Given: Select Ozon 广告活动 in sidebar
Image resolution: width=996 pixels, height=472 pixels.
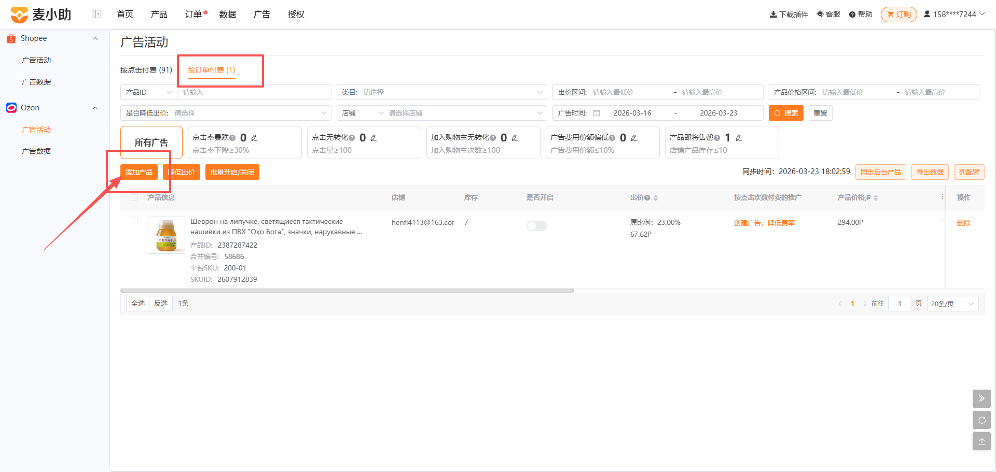Looking at the screenshot, I should pos(36,130).
